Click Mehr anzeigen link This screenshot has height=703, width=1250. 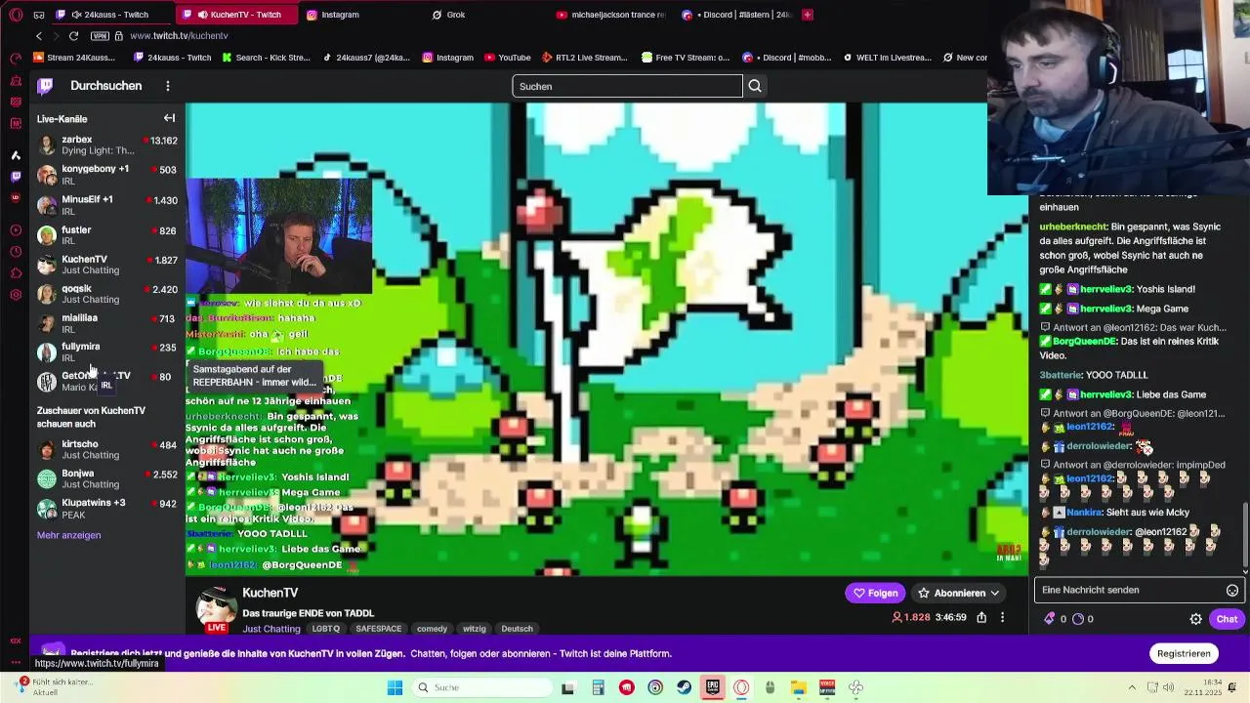point(68,535)
